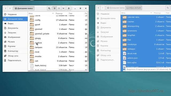The image size is (171, 96).
Task: Select the .local folder icon
Action: [x=32, y=52]
